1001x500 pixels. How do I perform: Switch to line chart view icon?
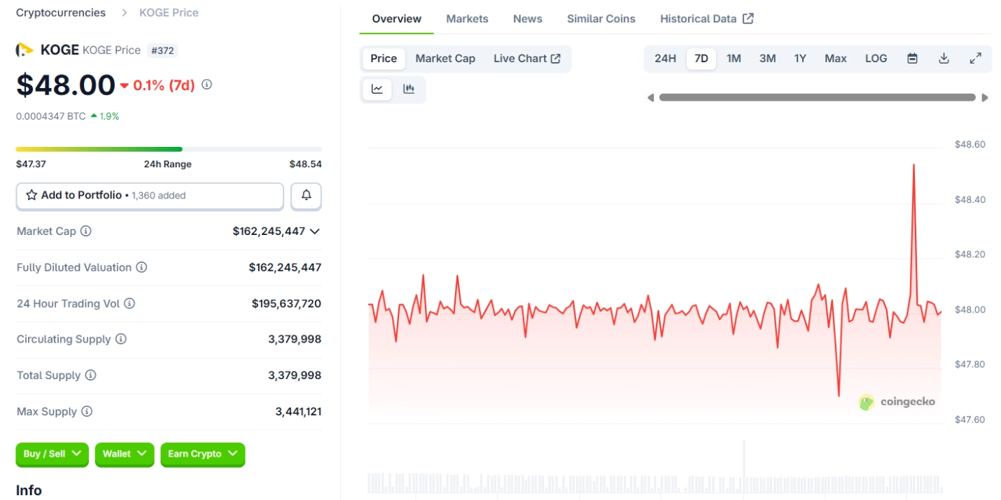point(377,89)
